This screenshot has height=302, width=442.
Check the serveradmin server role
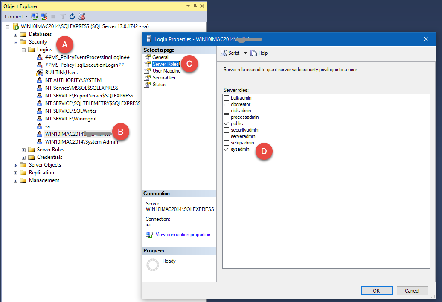pyautogui.click(x=227, y=136)
